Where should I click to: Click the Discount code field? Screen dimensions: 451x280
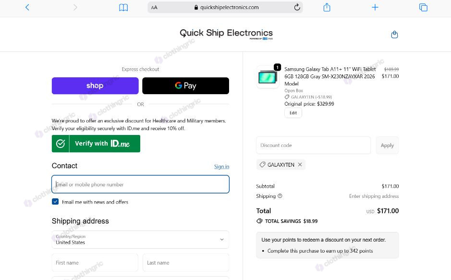pyautogui.click(x=313, y=145)
